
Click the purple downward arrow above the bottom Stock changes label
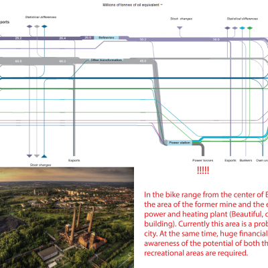click(29, 156)
